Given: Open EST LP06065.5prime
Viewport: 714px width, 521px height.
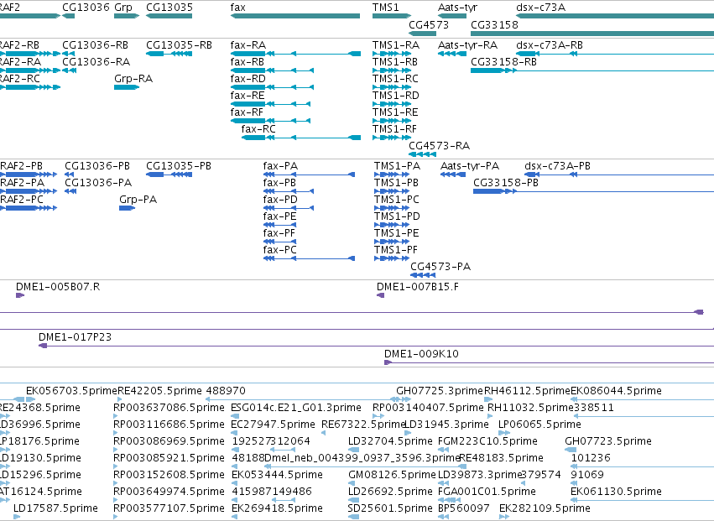Looking at the screenshot, I should (539, 425).
